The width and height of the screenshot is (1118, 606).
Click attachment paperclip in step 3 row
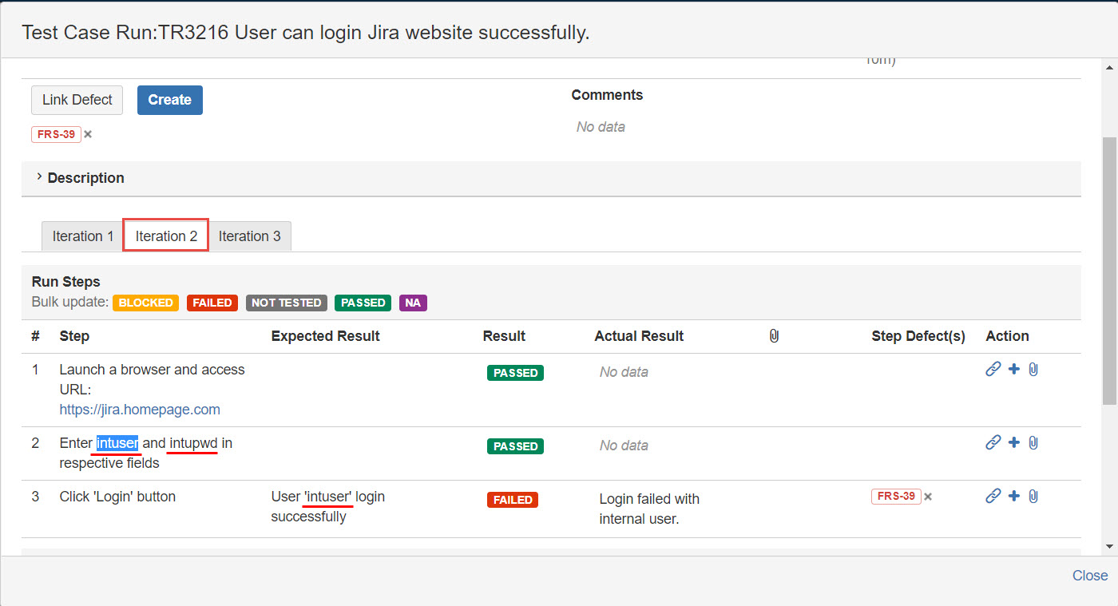coord(1033,496)
